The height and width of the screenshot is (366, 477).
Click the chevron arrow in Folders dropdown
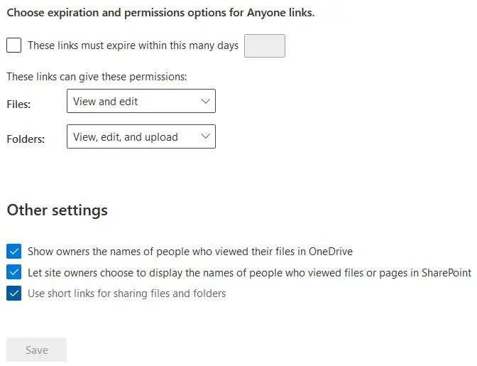(206, 137)
